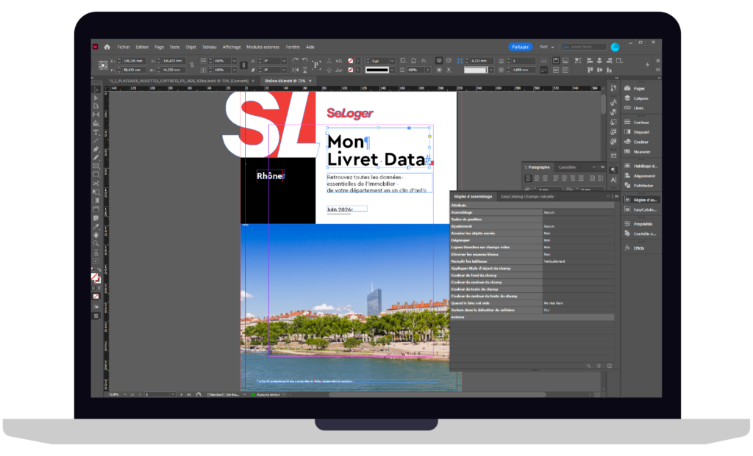
Task: Toggle constrain width and height link
Action: point(192,65)
